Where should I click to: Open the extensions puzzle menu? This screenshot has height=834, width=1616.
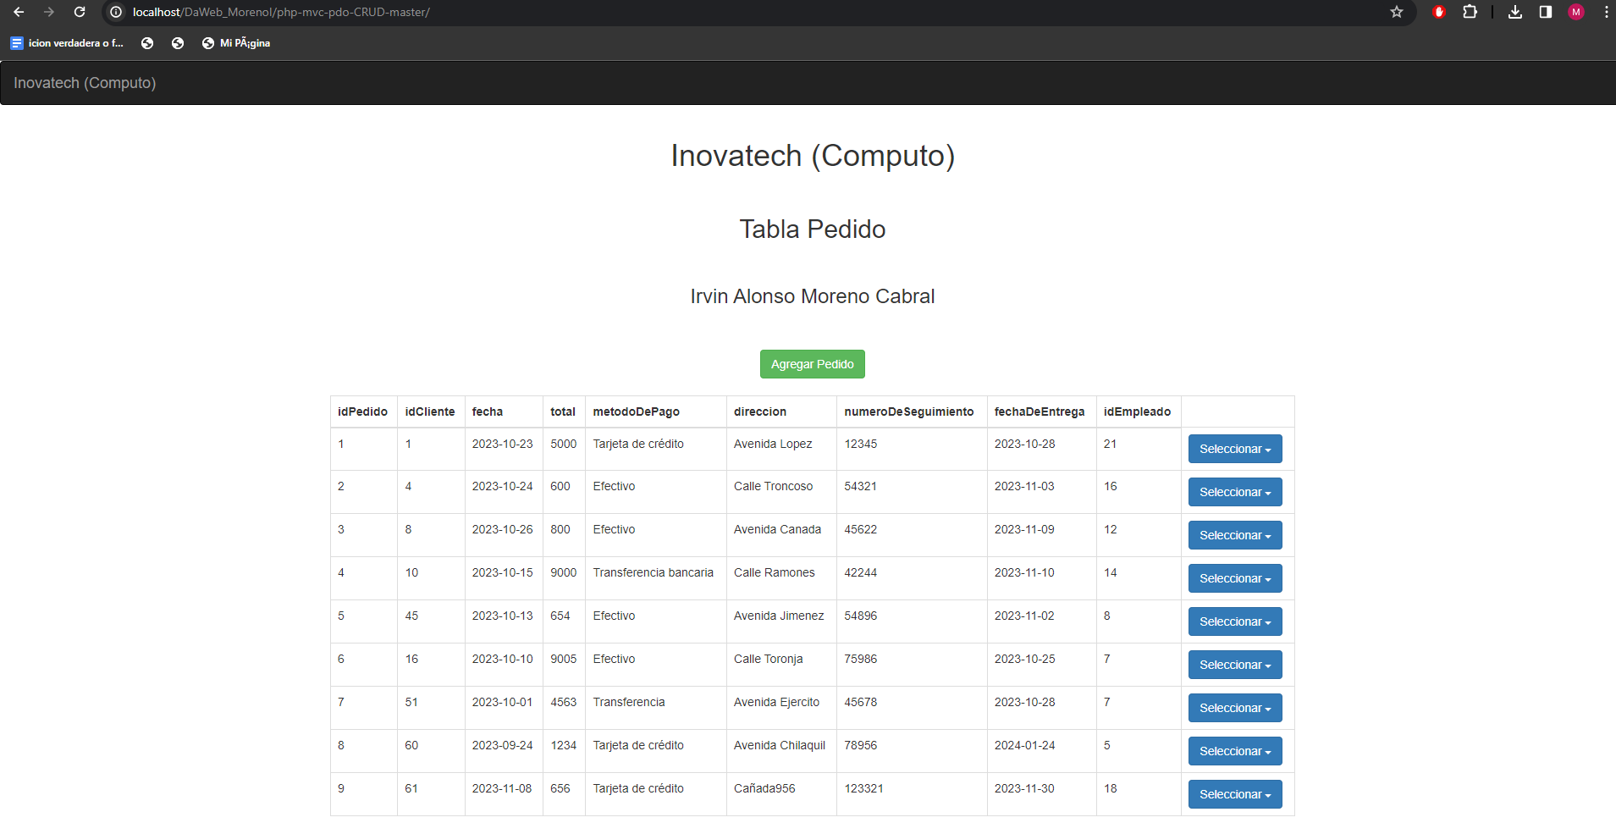point(1470,13)
